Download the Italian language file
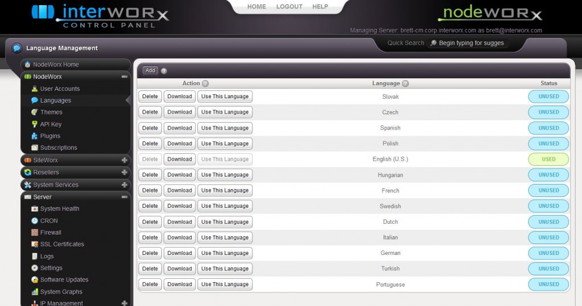 180,237
